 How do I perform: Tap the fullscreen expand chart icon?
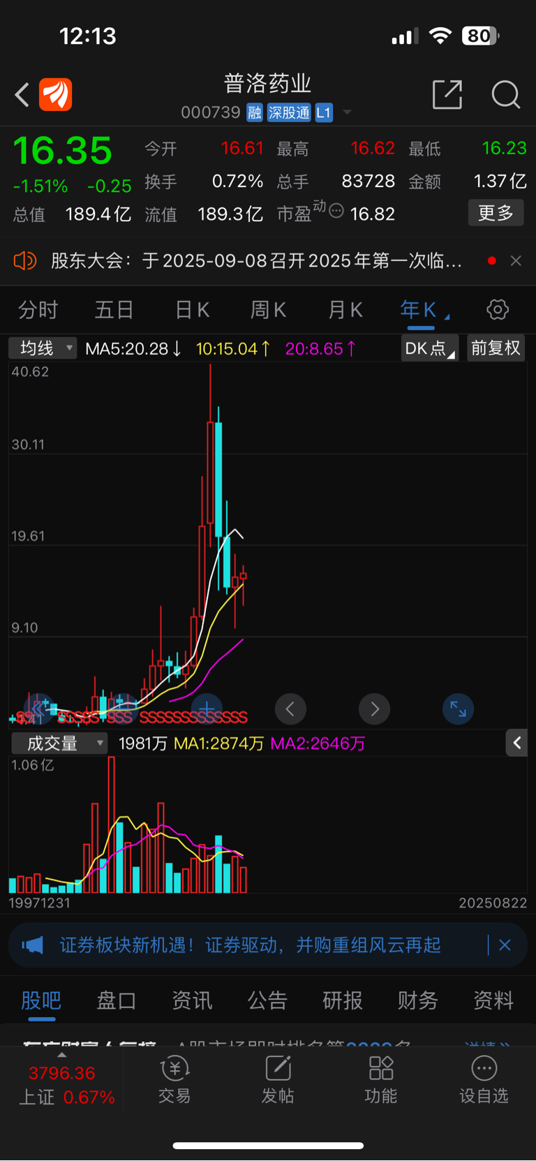coord(459,709)
